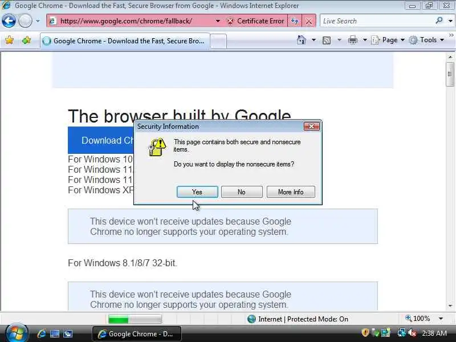The height and width of the screenshot is (342, 456).
Task: Expand the Feeds dropdown arrow
Action: (339, 40)
